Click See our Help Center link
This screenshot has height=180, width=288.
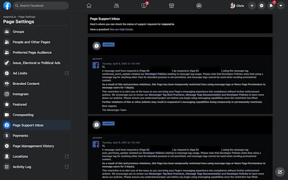tap(121, 29)
